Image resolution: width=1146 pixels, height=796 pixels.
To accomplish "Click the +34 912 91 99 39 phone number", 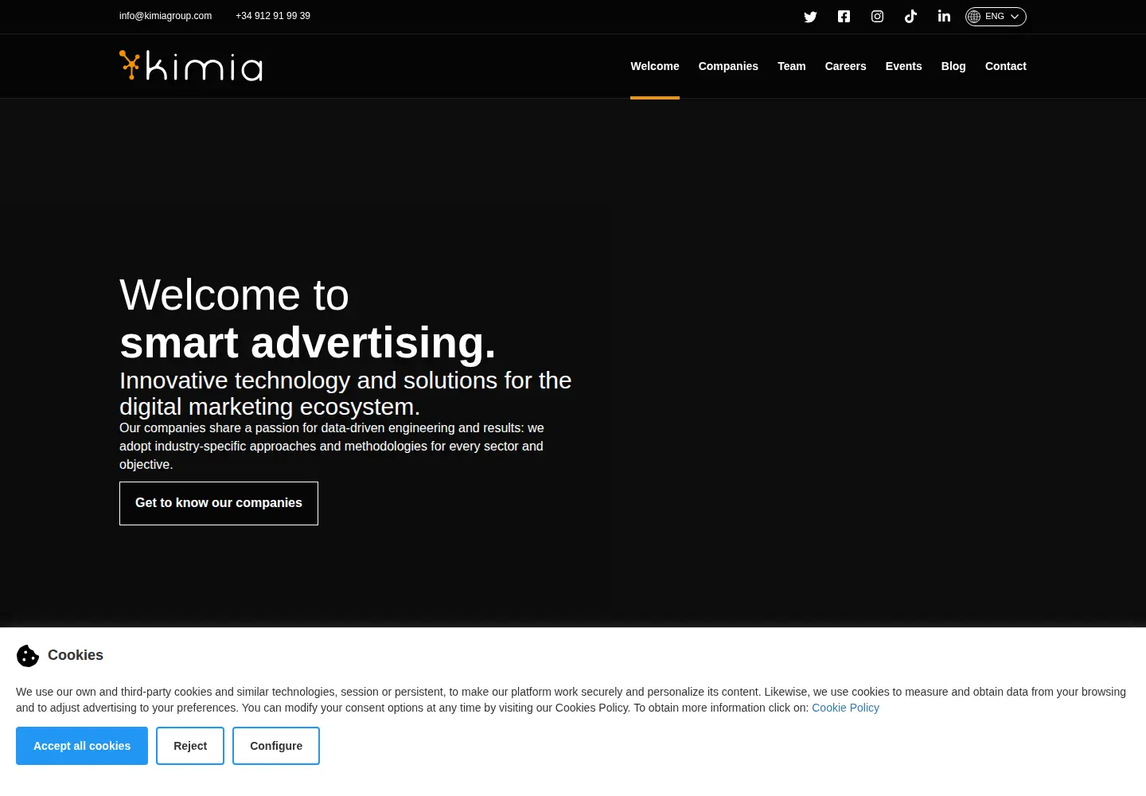I will [273, 16].
